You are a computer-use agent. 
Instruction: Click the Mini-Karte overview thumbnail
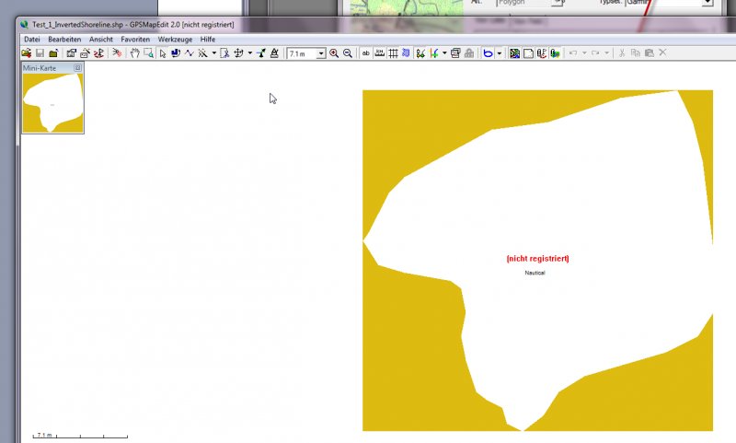click(53, 103)
